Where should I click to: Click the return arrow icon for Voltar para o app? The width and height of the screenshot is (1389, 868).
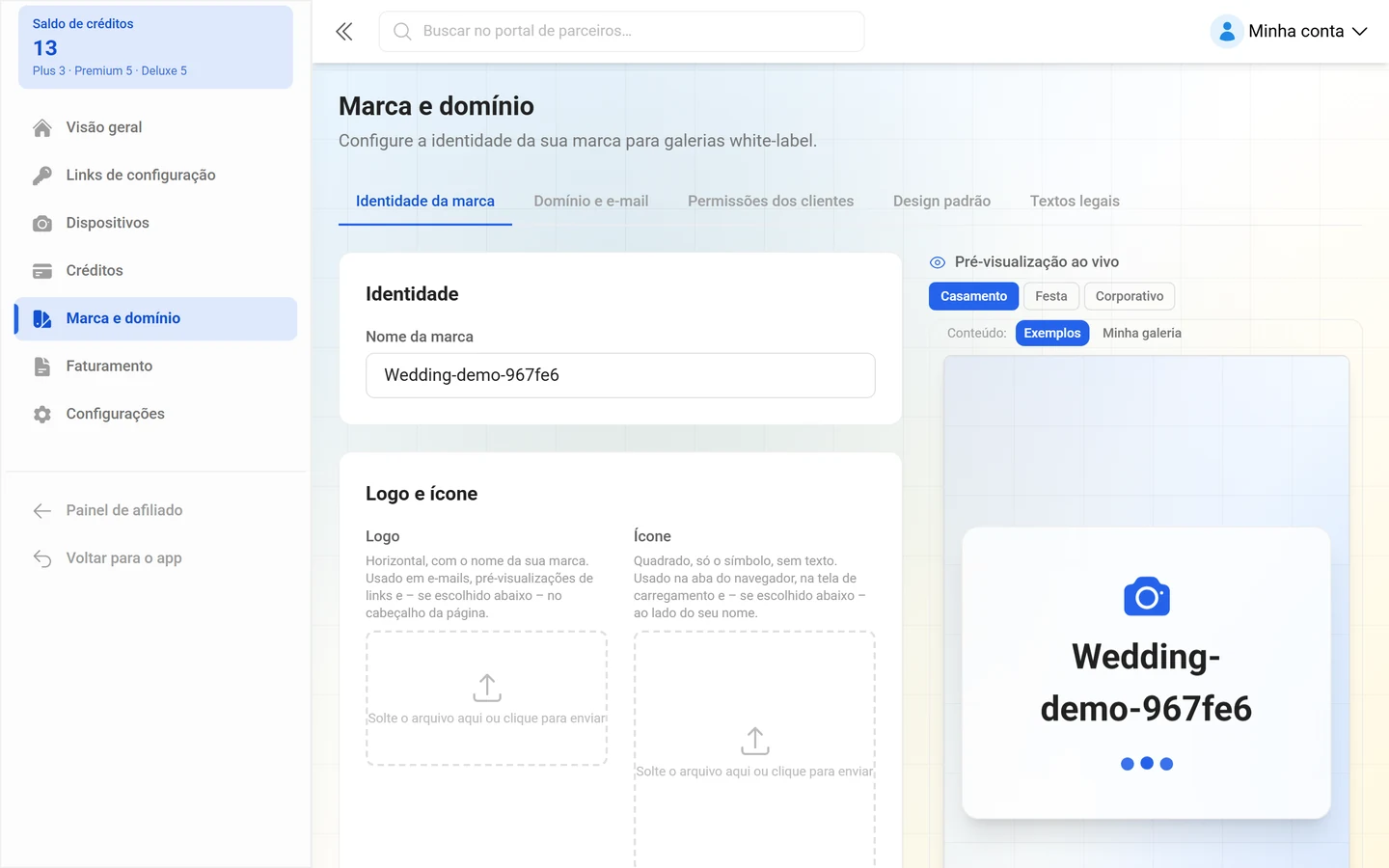click(x=42, y=558)
